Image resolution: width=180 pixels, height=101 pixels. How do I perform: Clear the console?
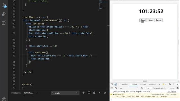click(116, 88)
